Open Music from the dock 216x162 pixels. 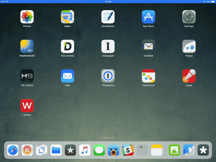click(85, 150)
